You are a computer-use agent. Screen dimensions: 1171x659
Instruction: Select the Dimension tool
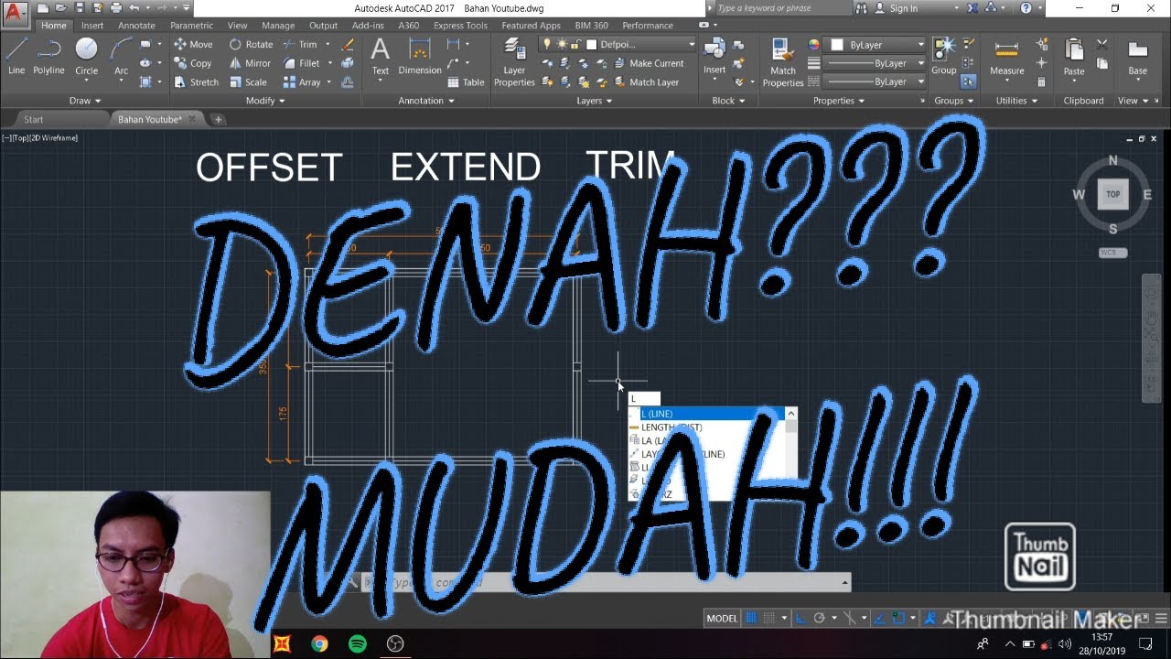click(x=420, y=57)
